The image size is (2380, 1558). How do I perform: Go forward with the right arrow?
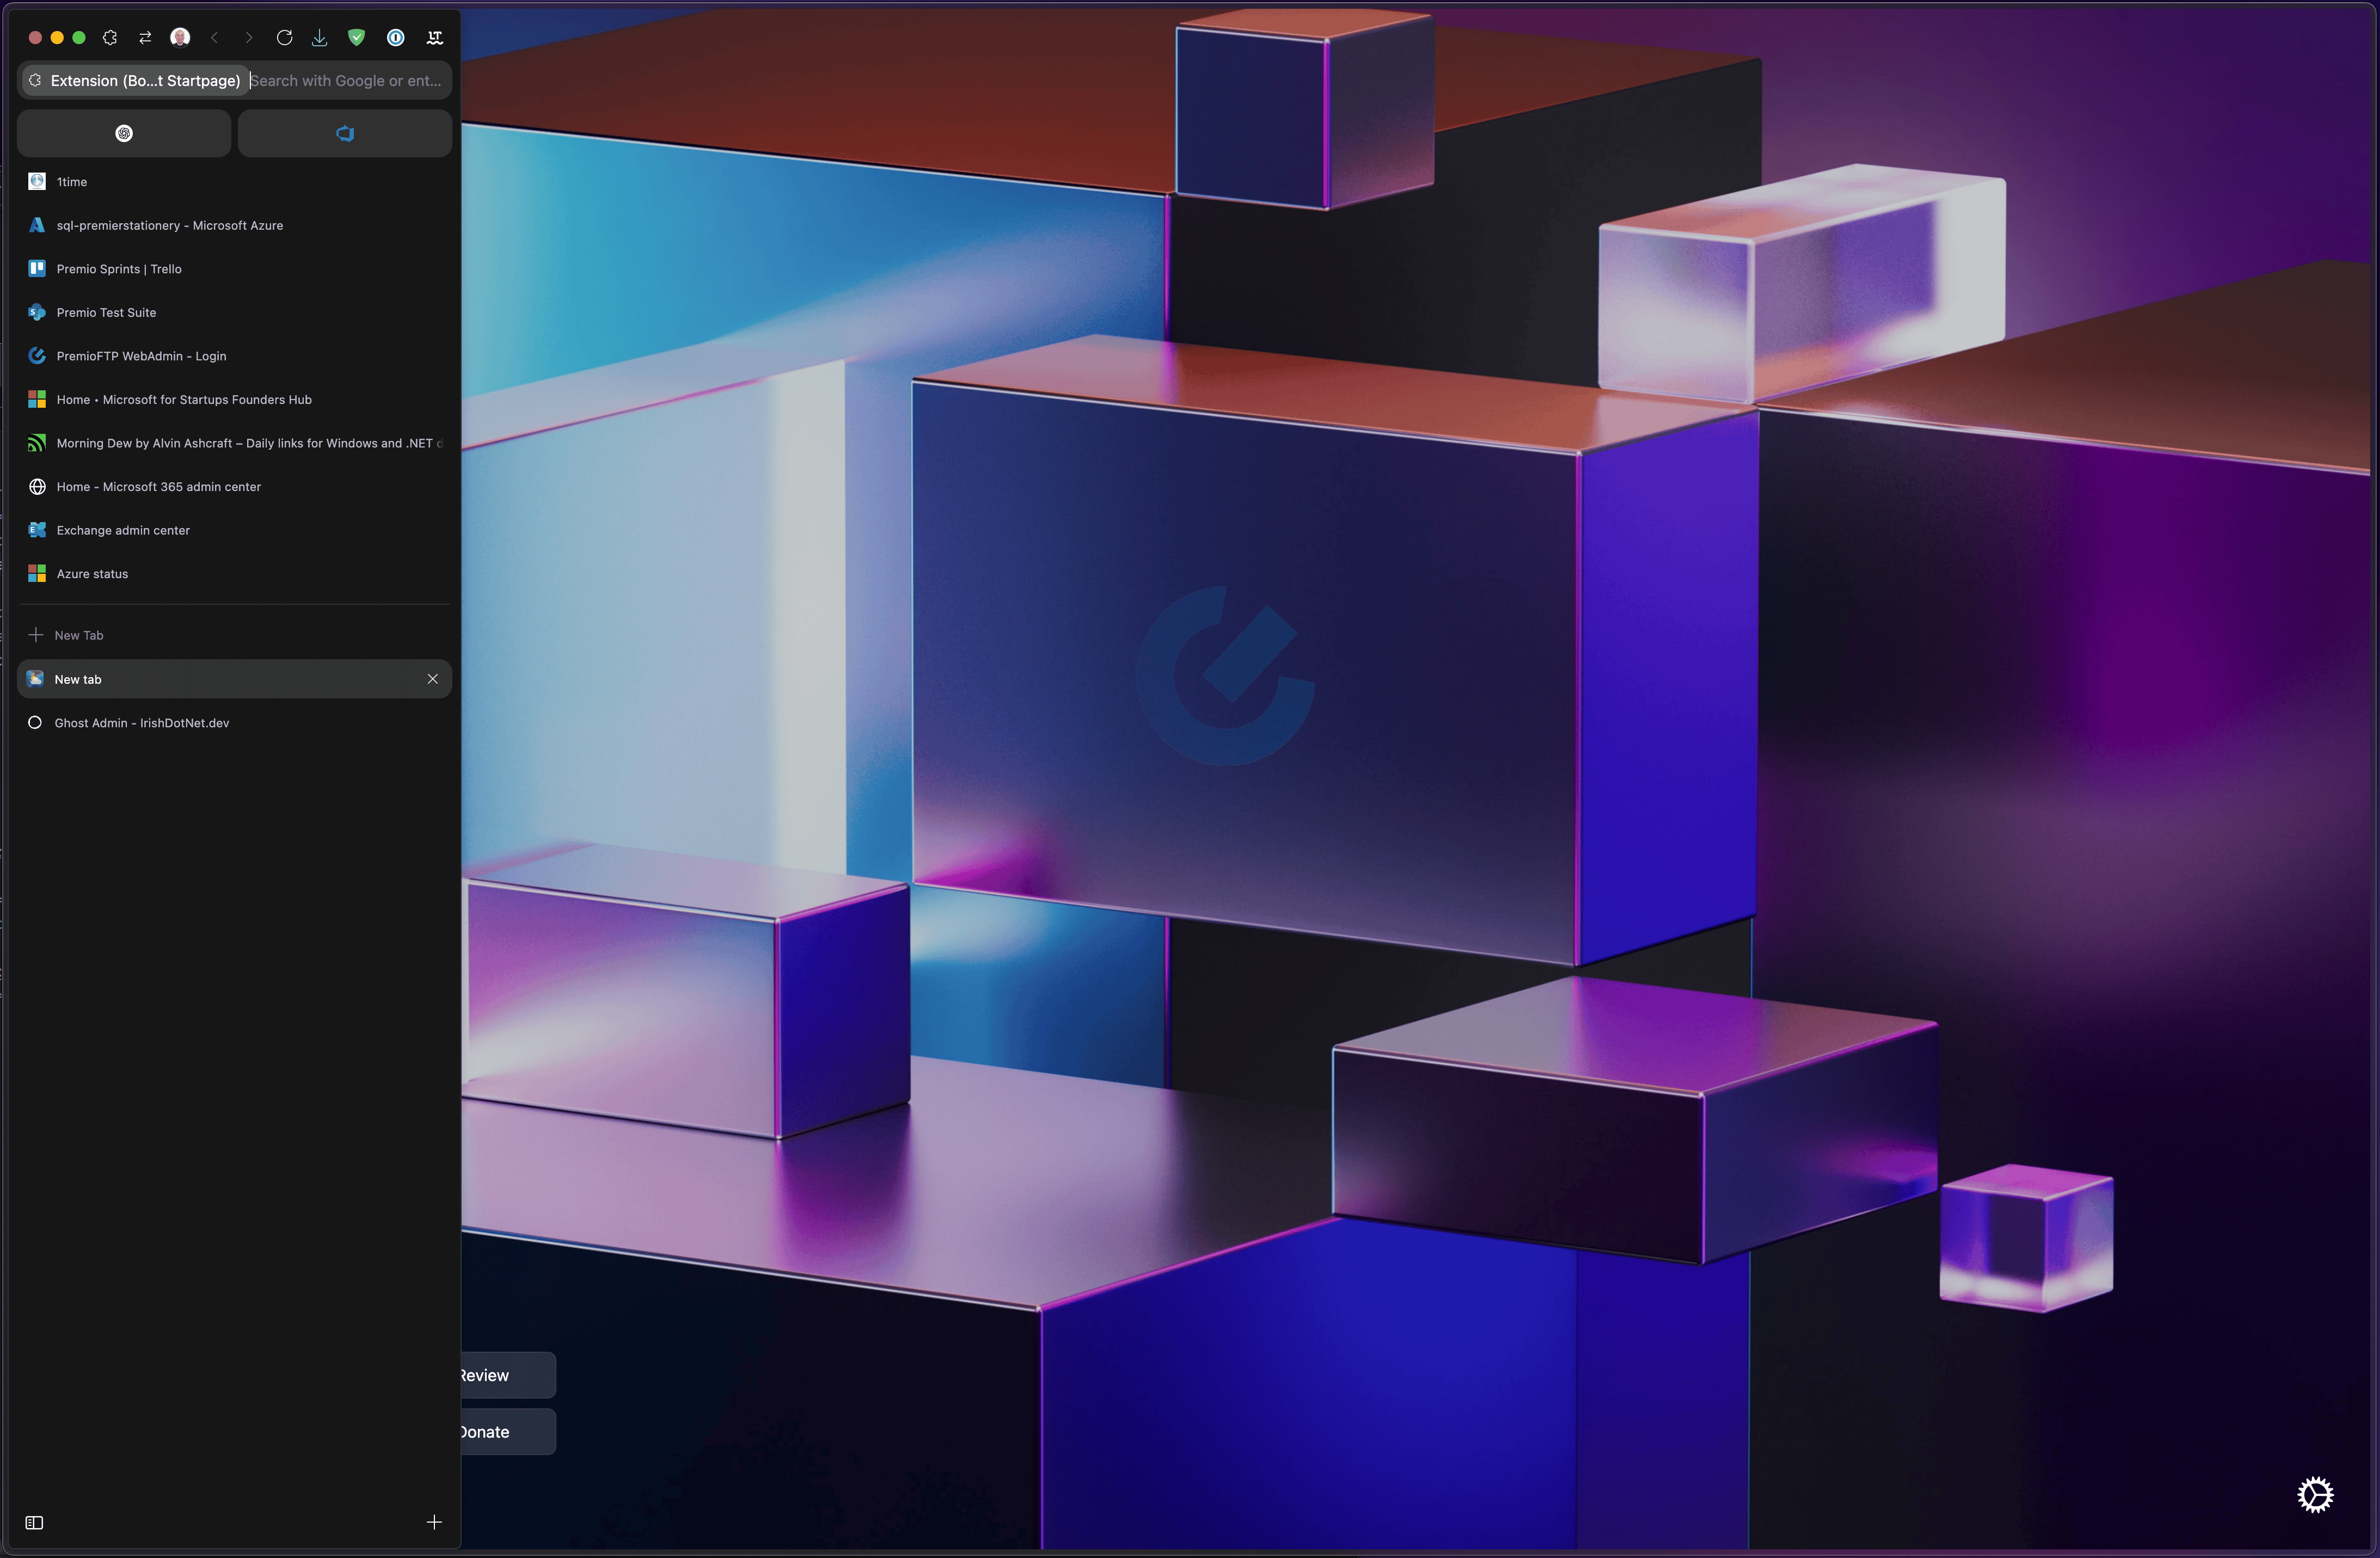(249, 37)
